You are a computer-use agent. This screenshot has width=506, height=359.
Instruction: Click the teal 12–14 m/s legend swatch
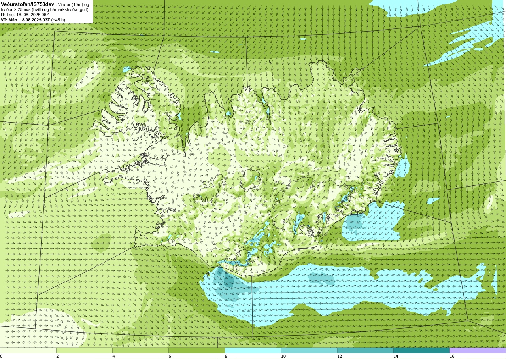[x=365, y=350]
